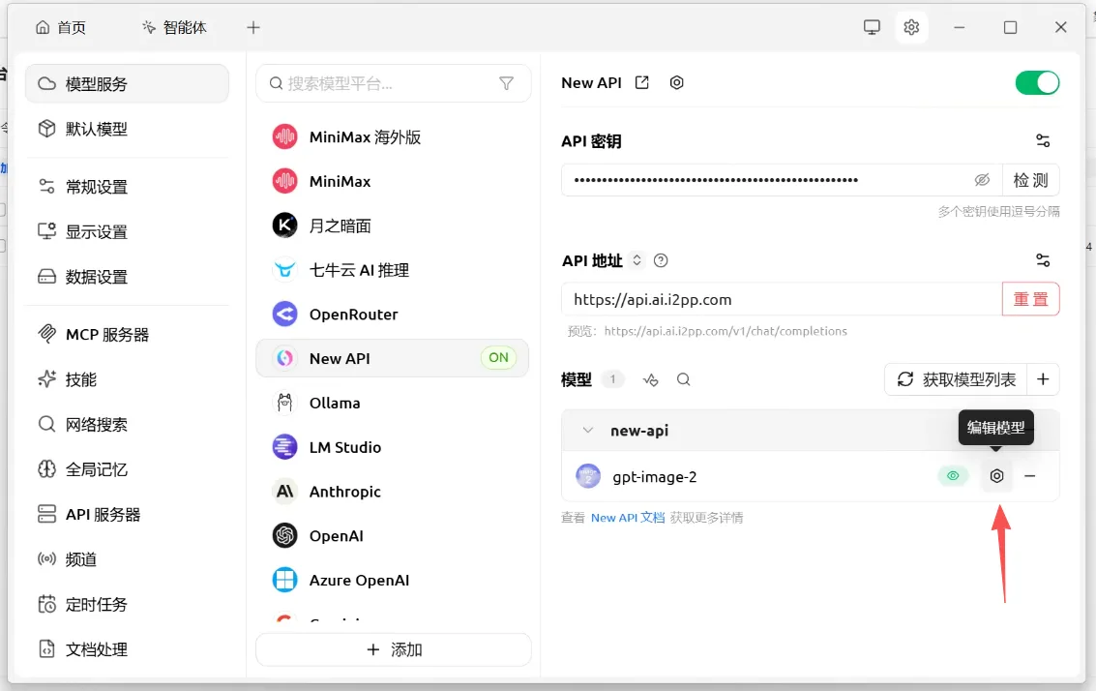This screenshot has width=1096, height=691.
Task: Open 默认模型 settings section
Action: pyautogui.click(x=128, y=129)
